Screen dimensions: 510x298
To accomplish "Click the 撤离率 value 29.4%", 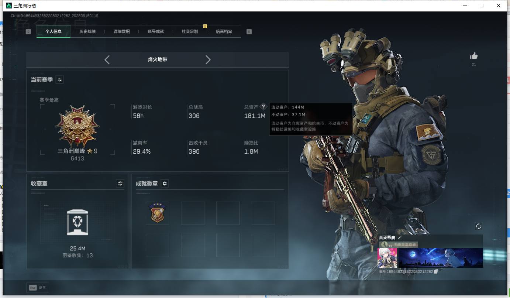I will pos(142,151).
